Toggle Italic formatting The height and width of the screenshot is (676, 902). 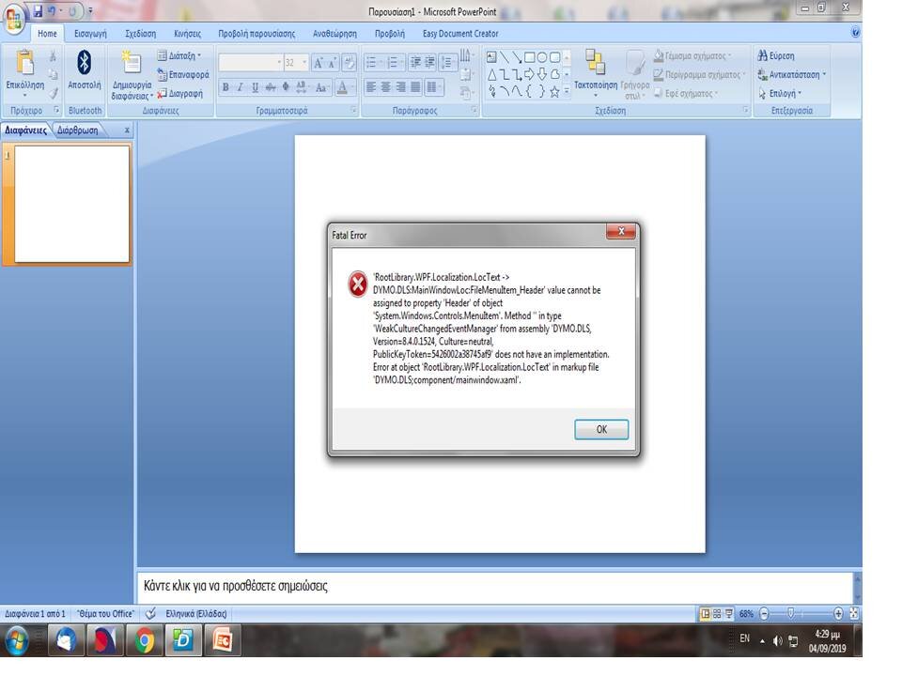tap(241, 87)
